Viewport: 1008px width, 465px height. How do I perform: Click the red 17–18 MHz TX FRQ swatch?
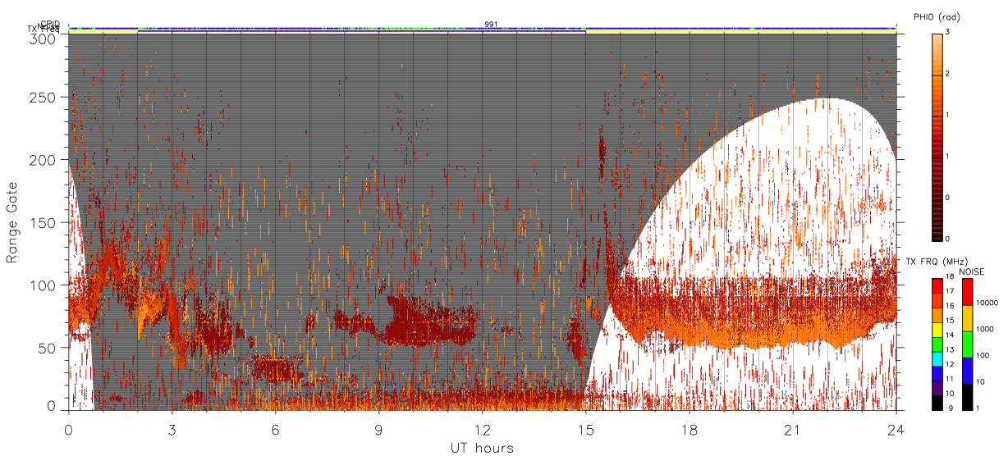[x=937, y=286]
